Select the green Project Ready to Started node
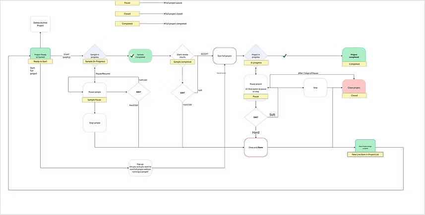 click(40, 54)
